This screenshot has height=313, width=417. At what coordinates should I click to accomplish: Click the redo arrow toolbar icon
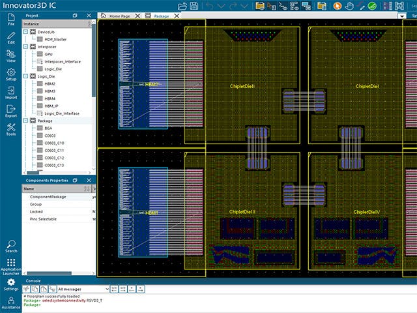[233, 6]
